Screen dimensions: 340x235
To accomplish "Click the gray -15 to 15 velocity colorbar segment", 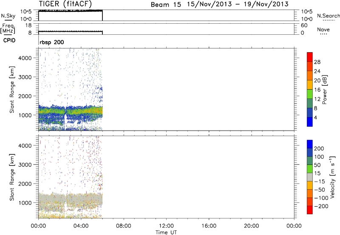I will (x=310, y=177).
